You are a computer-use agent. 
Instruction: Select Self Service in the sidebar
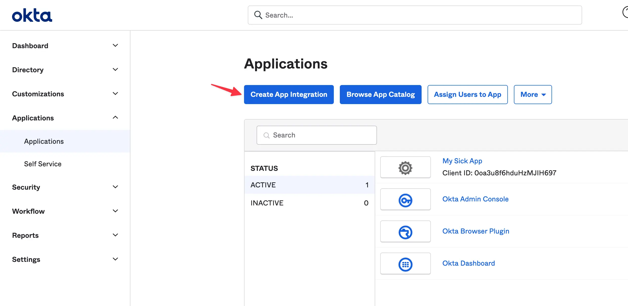point(43,164)
